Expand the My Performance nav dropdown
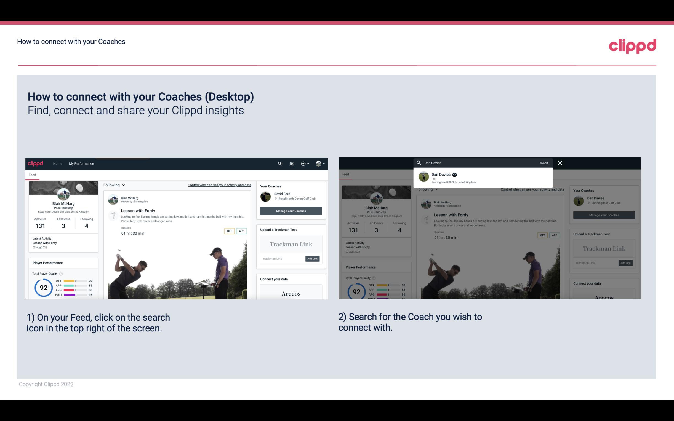 pos(81,163)
